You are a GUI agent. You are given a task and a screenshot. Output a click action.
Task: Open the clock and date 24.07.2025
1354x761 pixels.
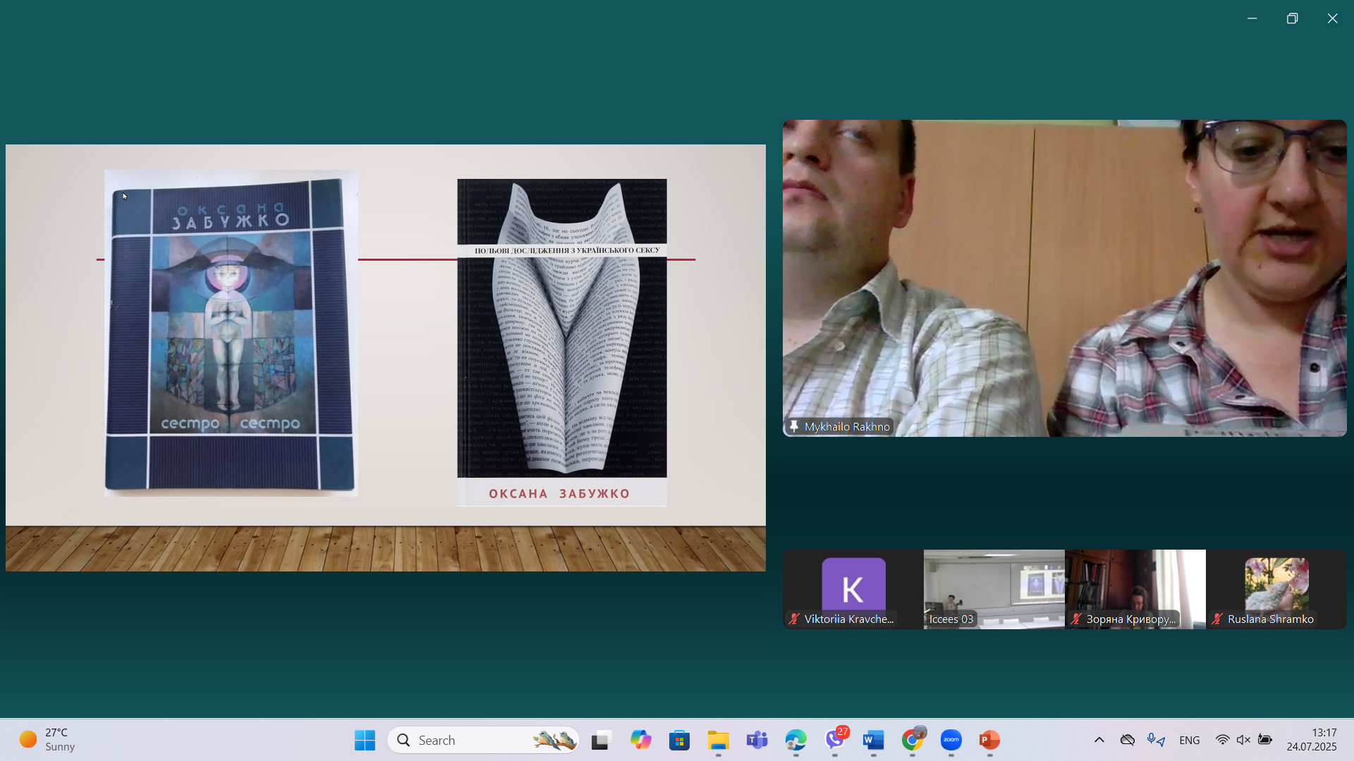(x=1312, y=740)
